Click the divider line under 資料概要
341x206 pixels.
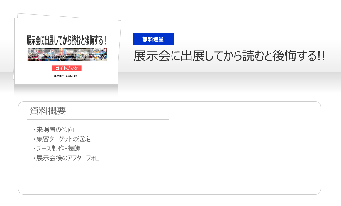pos(169,120)
